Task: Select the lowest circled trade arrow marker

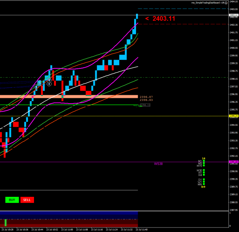Action: (x=36, y=87)
